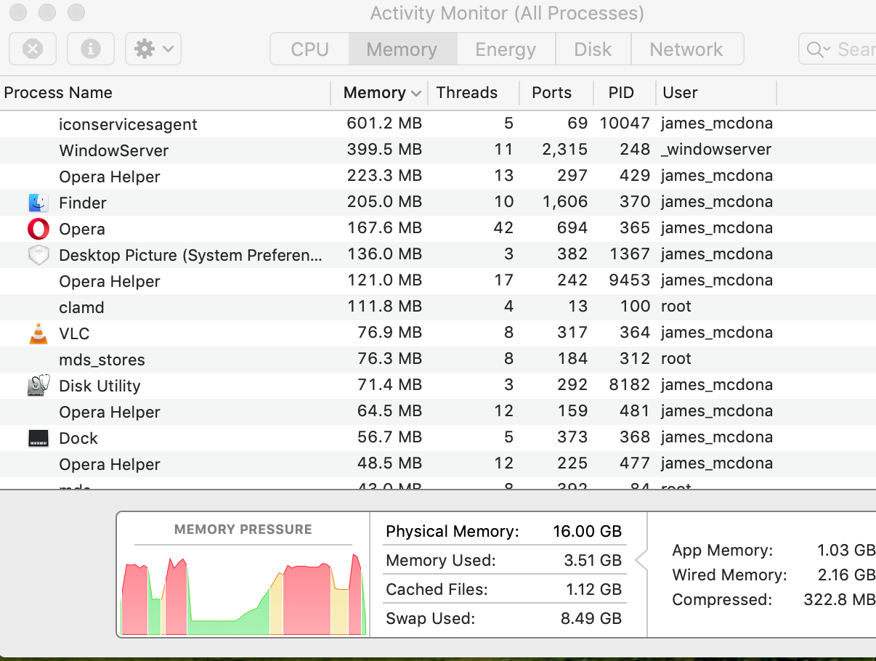Click the _windowserver user cell

(x=716, y=150)
